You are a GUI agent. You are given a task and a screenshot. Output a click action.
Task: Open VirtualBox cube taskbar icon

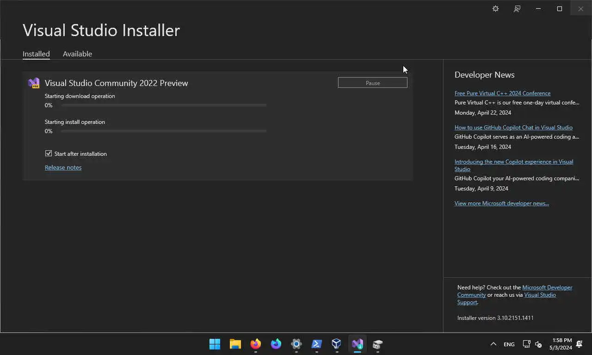tap(336, 344)
